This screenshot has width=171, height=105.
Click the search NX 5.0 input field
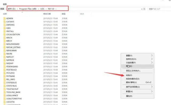tap(159, 9)
